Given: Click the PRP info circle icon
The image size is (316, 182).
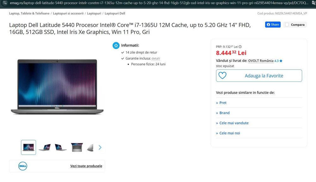Looking at the screenshot, I should coord(240,46).
